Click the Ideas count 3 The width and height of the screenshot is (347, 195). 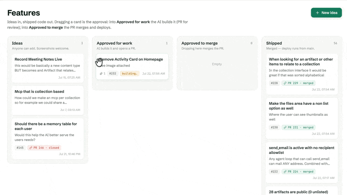pos(82,43)
